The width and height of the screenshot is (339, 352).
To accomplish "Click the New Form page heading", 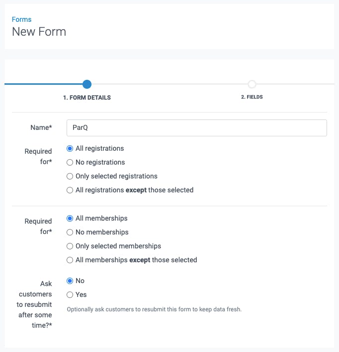I will (x=39, y=32).
